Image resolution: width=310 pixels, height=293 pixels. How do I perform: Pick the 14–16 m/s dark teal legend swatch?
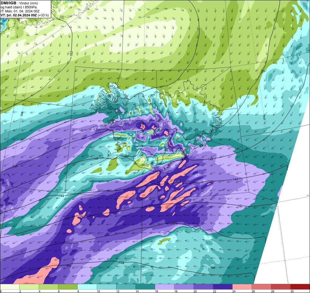coord(145,287)
